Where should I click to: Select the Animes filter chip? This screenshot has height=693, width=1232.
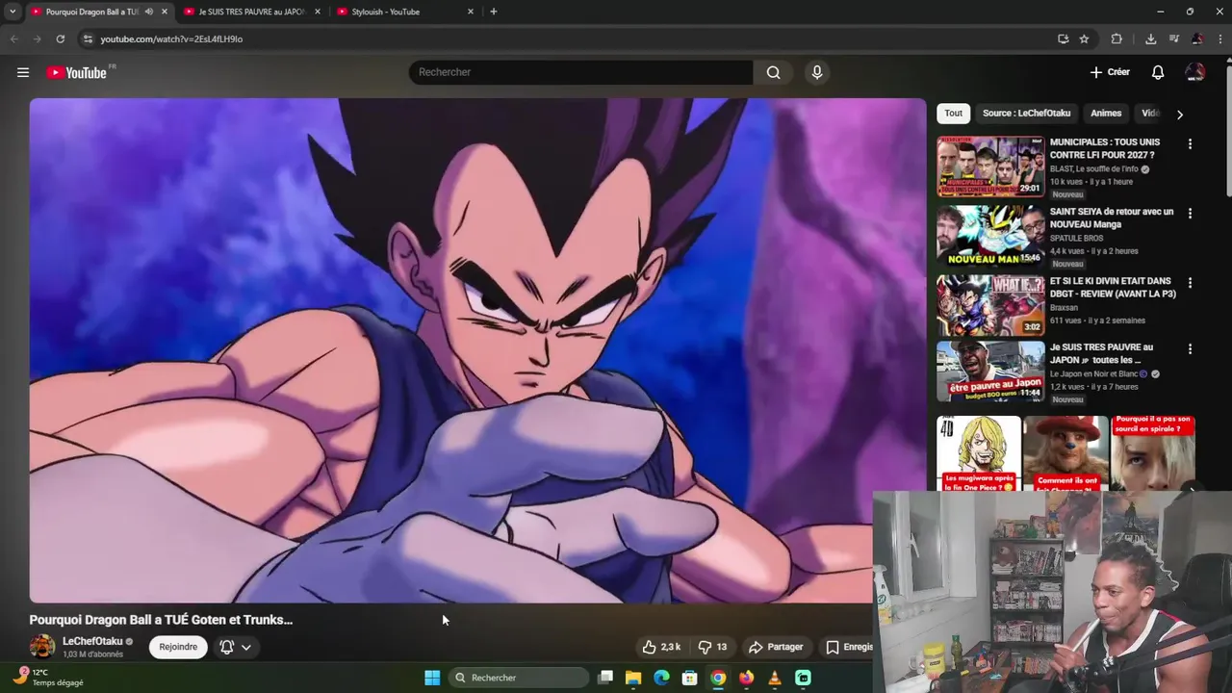1106,114
